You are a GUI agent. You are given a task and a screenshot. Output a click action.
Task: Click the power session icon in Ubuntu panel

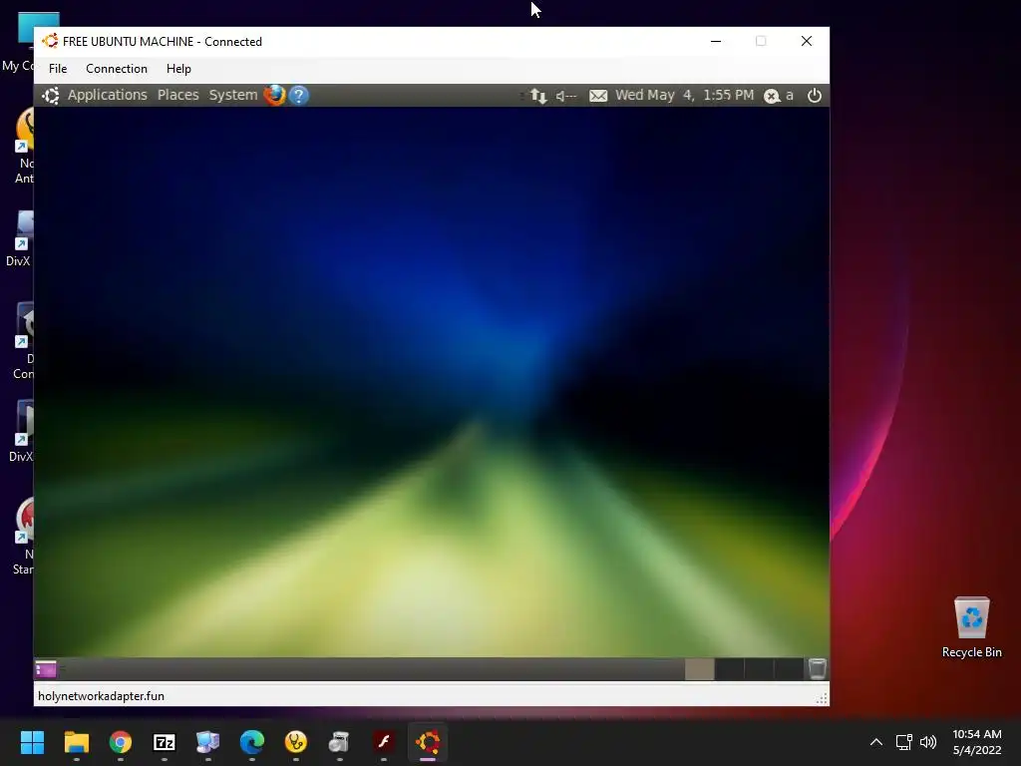pyautogui.click(x=814, y=96)
